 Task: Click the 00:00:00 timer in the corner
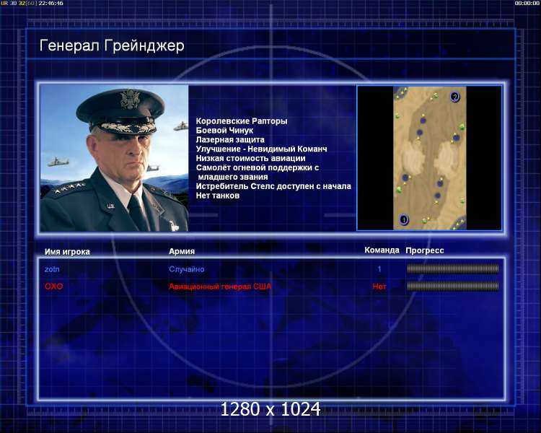pos(527,3)
